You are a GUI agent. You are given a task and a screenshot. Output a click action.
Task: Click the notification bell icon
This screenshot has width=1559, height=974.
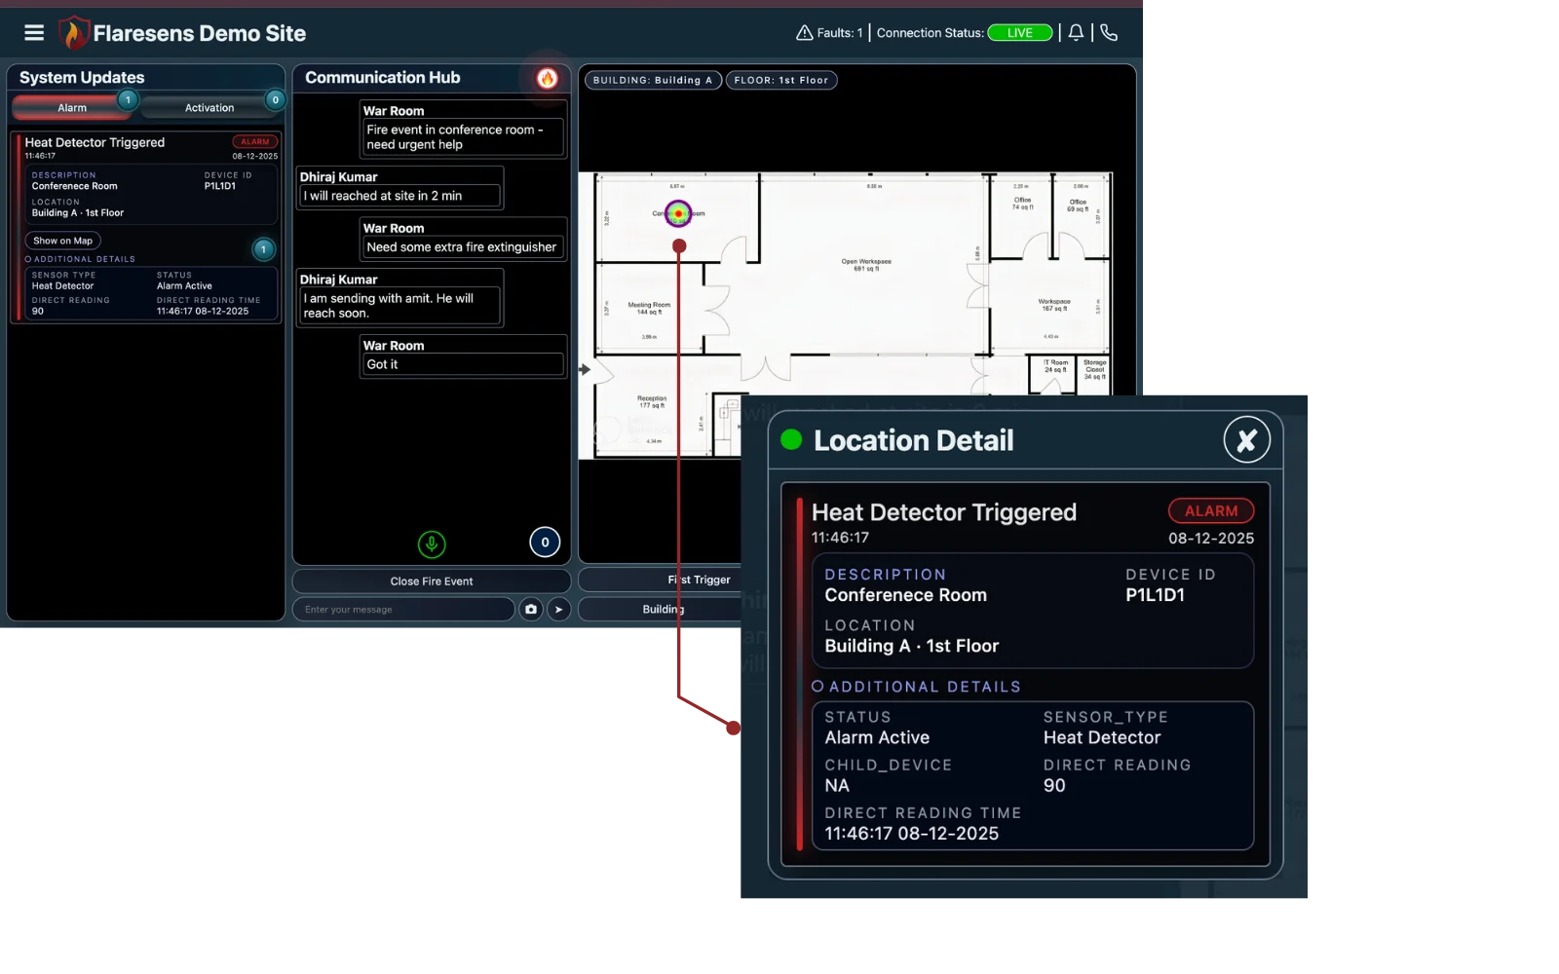click(1075, 32)
